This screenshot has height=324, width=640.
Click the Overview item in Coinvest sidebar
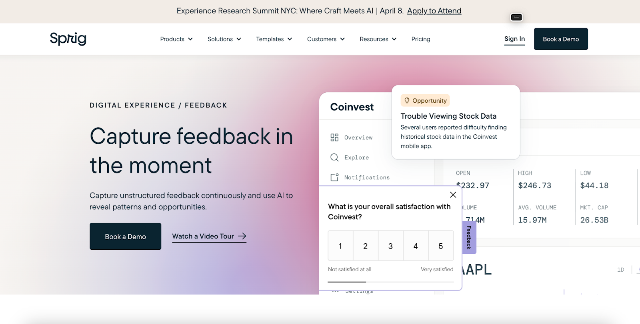(352, 137)
